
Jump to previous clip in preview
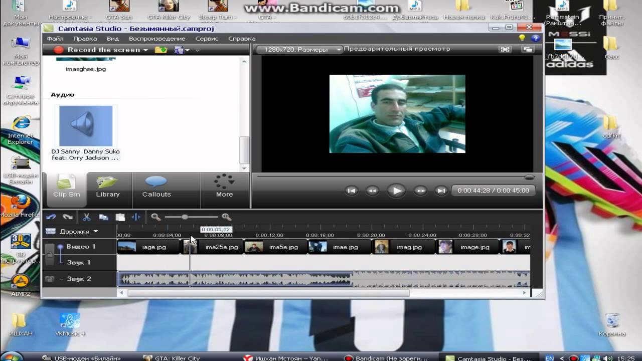click(352, 191)
